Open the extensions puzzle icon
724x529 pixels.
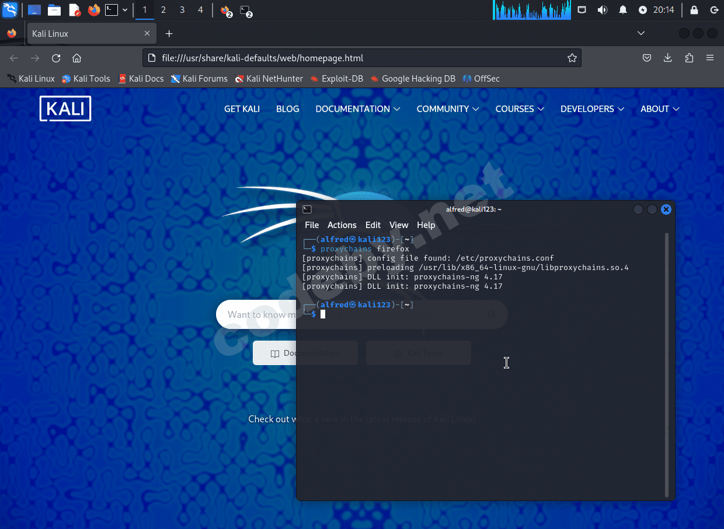tap(689, 58)
